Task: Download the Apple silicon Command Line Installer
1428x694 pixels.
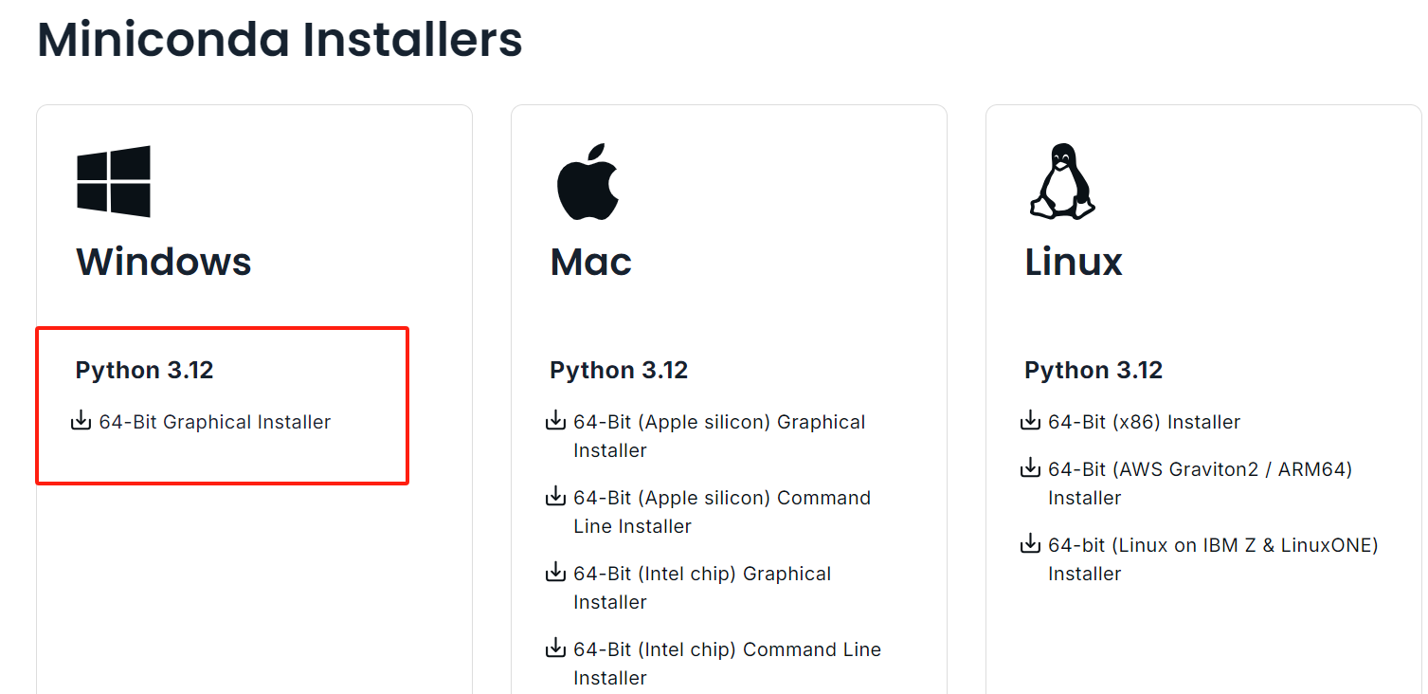Action: tap(721, 499)
